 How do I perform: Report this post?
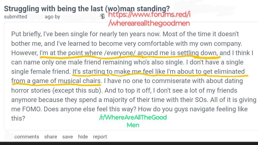[x=100, y=137]
